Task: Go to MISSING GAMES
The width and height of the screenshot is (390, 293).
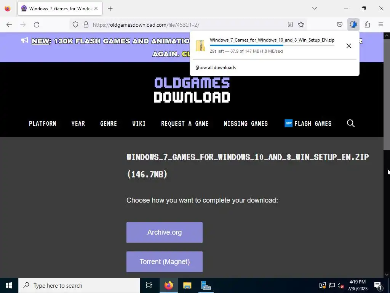Action: [246, 124]
